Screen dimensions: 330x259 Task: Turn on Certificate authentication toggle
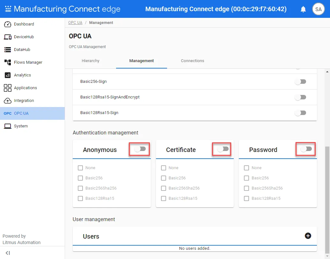(x=223, y=149)
